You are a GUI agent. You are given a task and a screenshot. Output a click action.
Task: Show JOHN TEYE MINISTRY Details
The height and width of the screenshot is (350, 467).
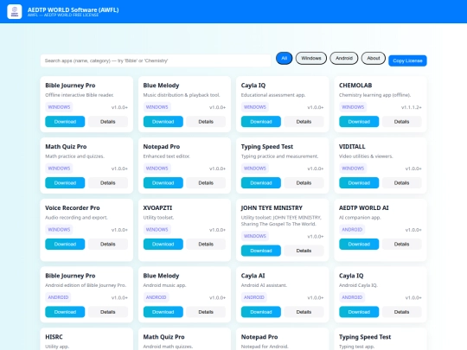304,251
